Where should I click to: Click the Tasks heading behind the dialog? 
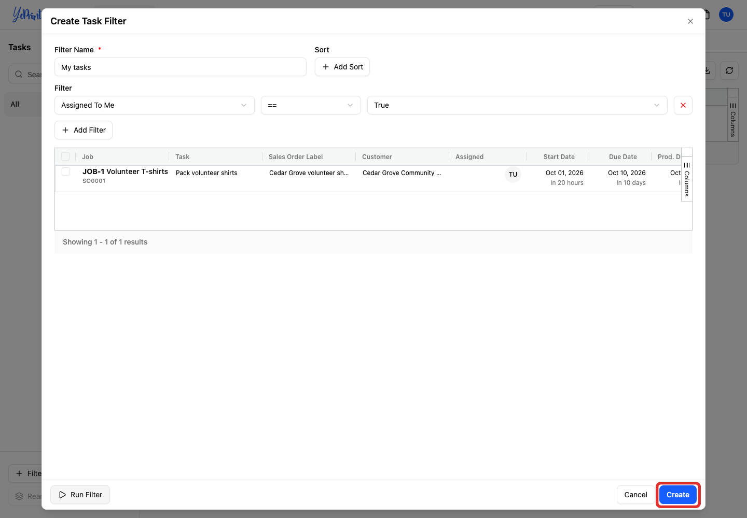[x=20, y=47]
